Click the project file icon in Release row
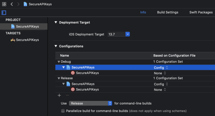 pos(68,84)
